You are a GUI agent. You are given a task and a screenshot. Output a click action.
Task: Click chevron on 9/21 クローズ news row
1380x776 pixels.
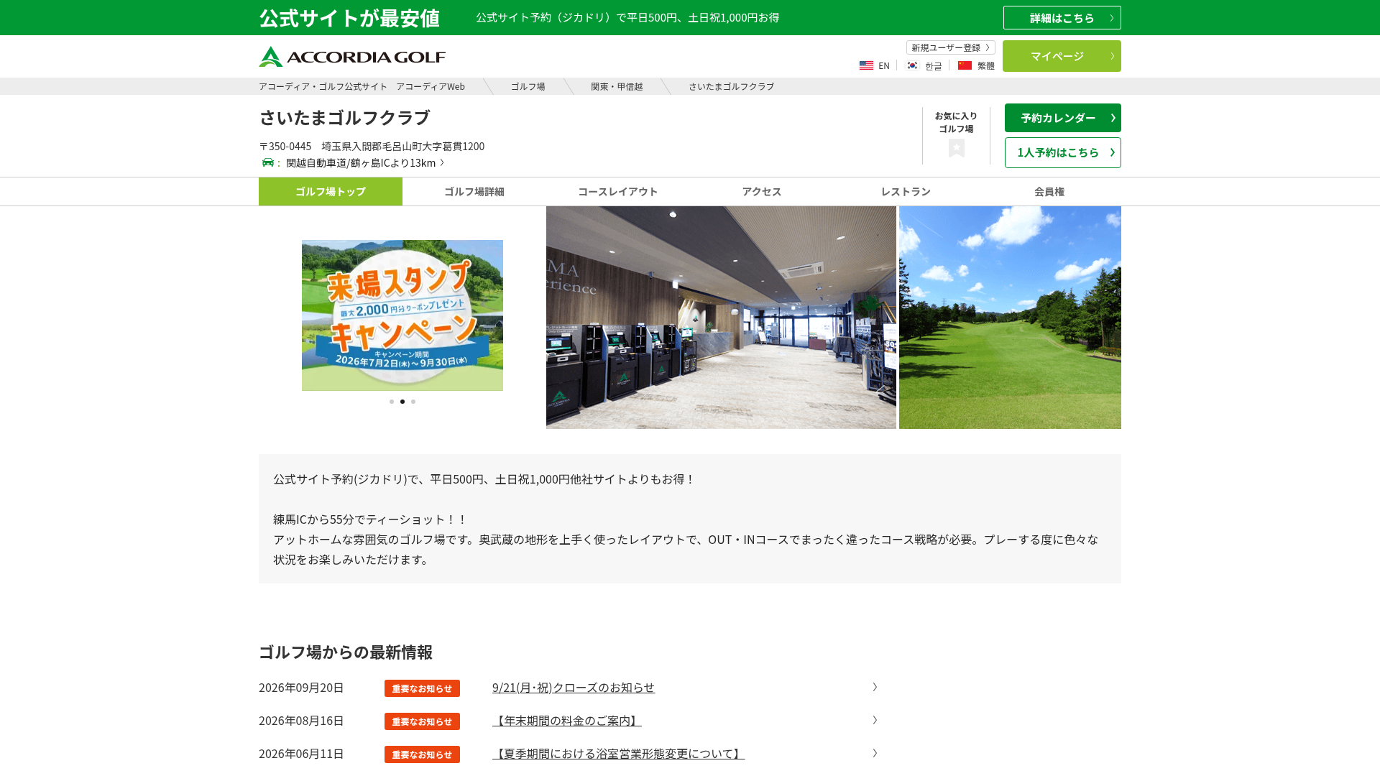point(875,687)
